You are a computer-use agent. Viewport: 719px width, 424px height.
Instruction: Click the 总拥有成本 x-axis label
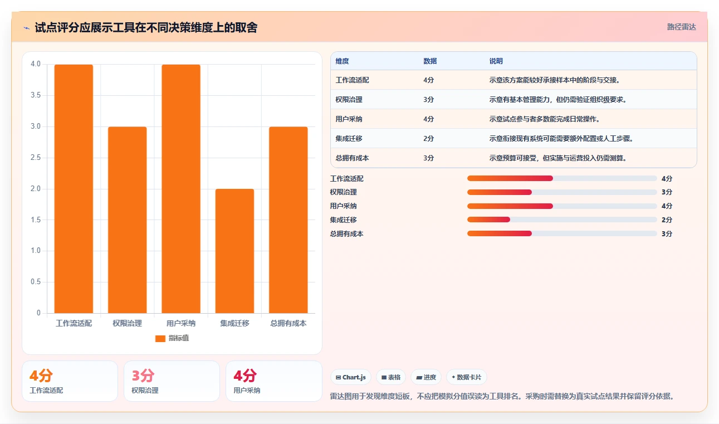(x=288, y=323)
